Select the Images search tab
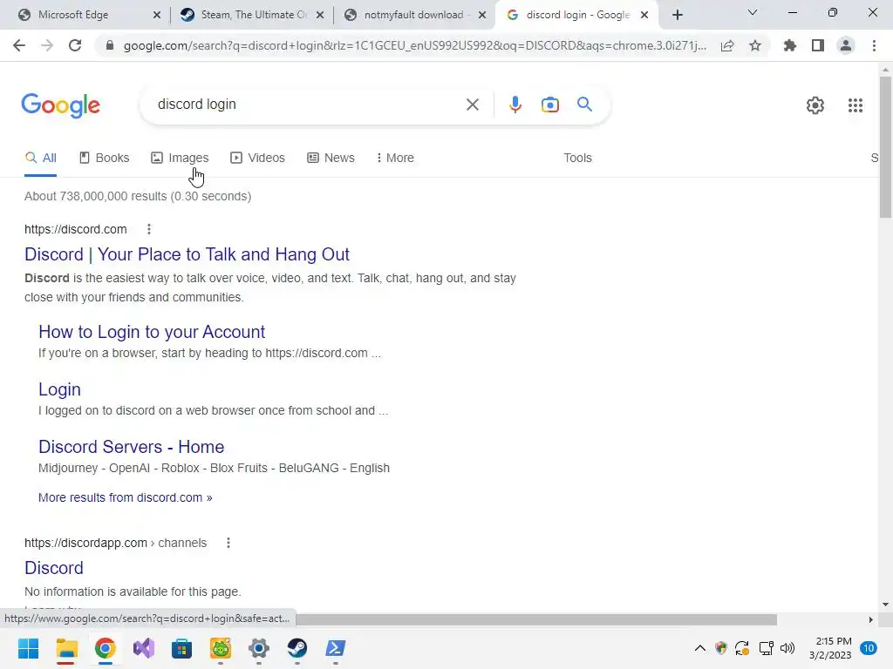893x669 pixels. [180, 158]
